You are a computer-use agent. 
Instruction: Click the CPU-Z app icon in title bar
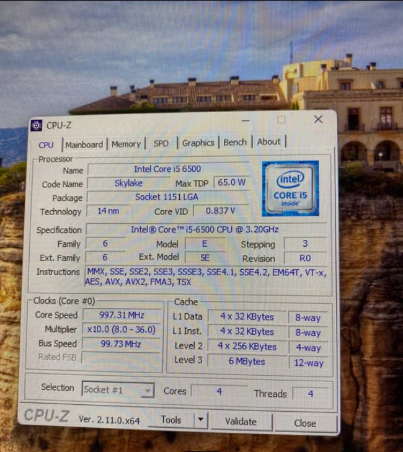[37, 125]
